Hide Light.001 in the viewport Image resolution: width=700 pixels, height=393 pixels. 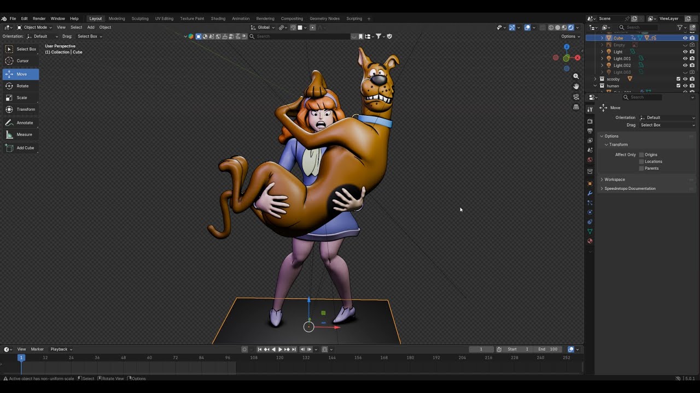point(685,58)
